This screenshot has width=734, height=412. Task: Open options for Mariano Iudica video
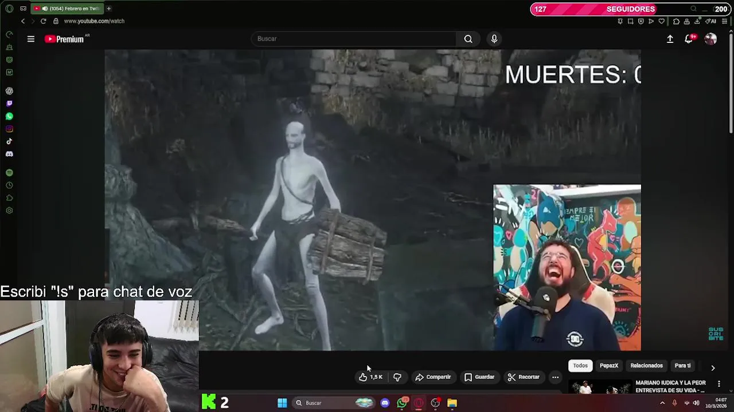719,384
